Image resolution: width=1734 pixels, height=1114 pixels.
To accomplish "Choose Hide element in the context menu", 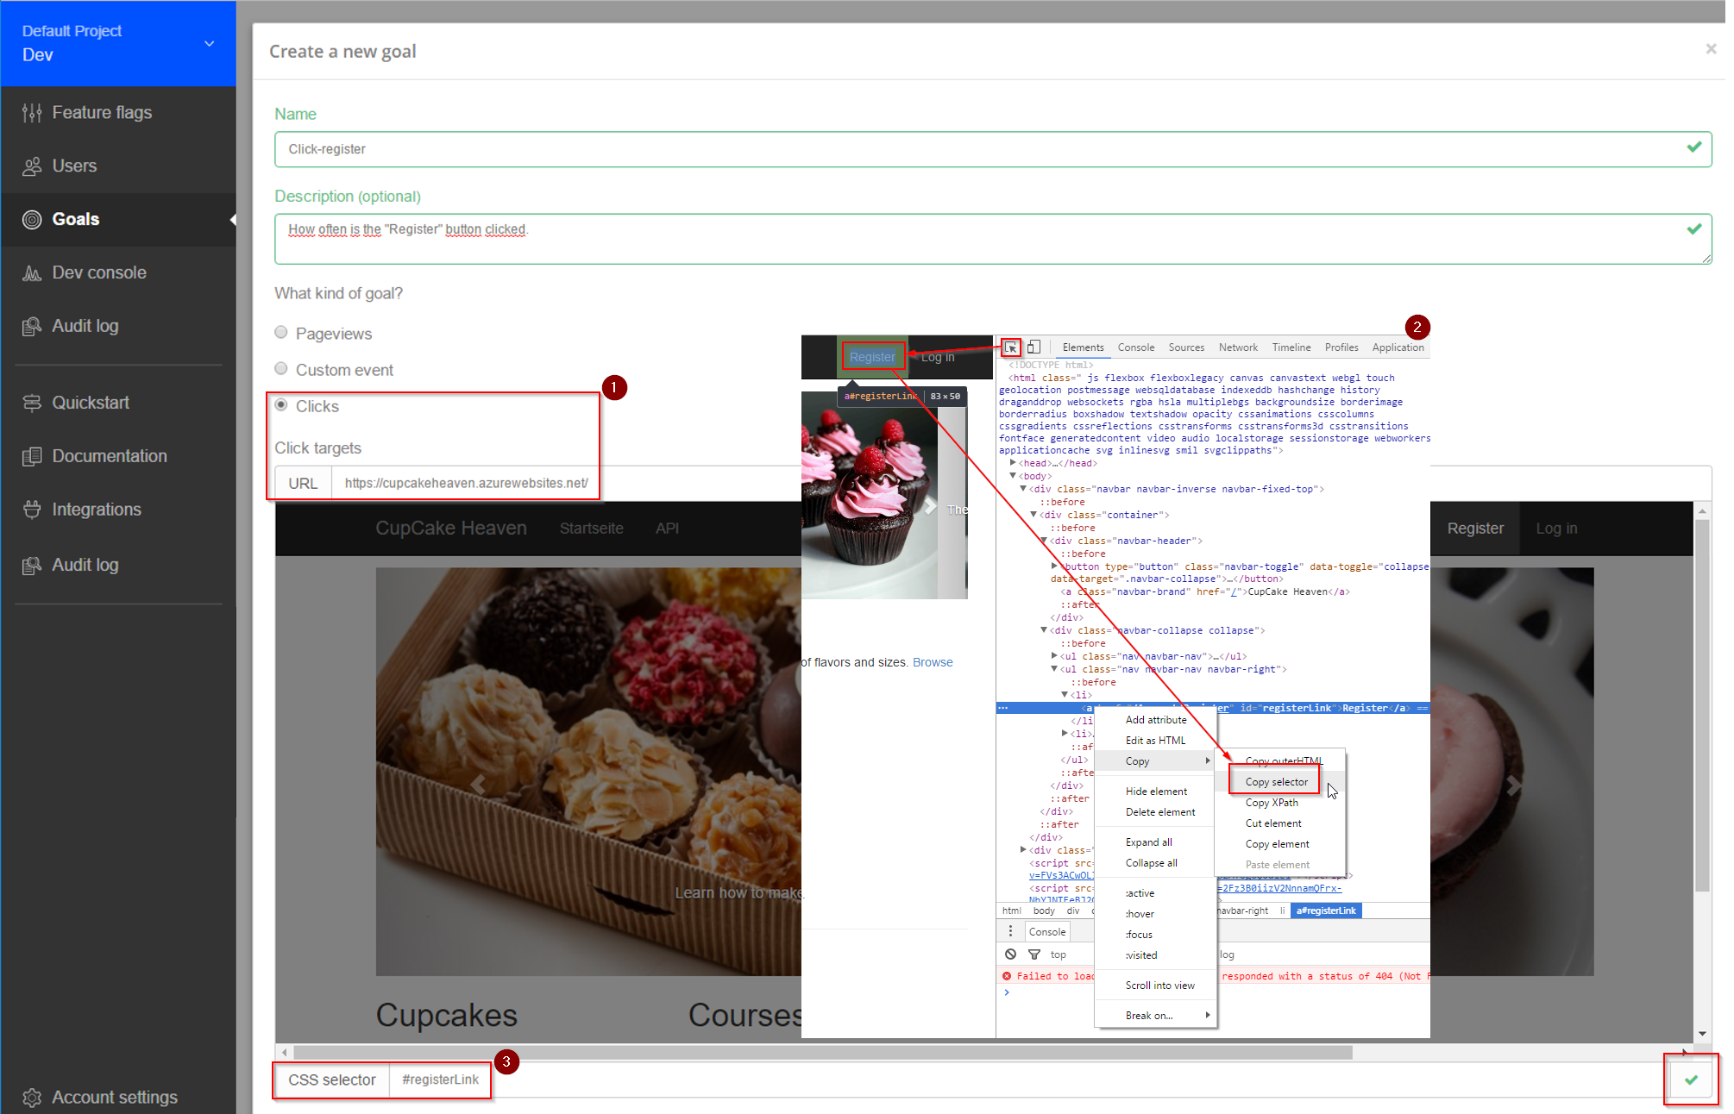I will coord(1156,792).
